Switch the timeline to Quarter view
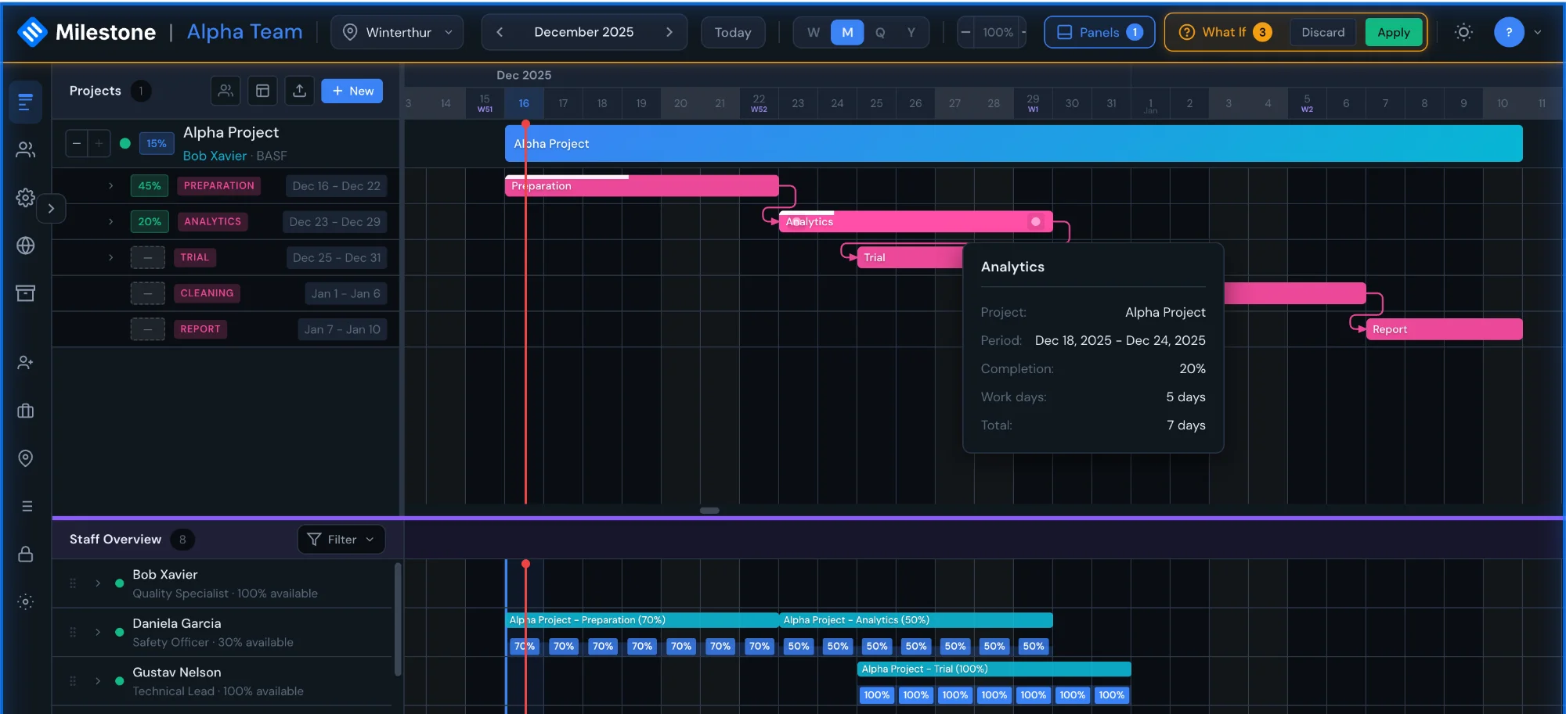1566x714 pixels. click(x=881, y=32)
